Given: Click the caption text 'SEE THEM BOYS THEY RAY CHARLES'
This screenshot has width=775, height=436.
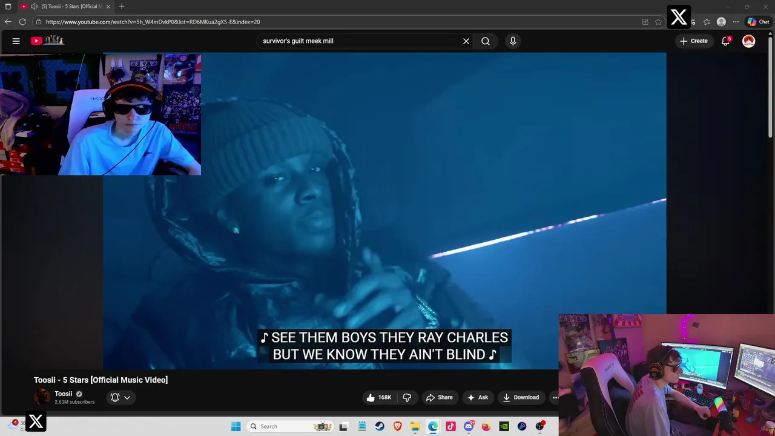Looking at the screenshot, I should pyautogui.click(x=389, y=337).
